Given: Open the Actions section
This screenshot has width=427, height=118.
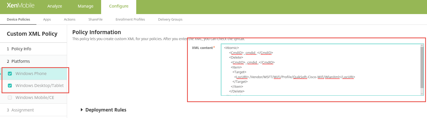Looking at the screenshot, I should click(69, 19).
